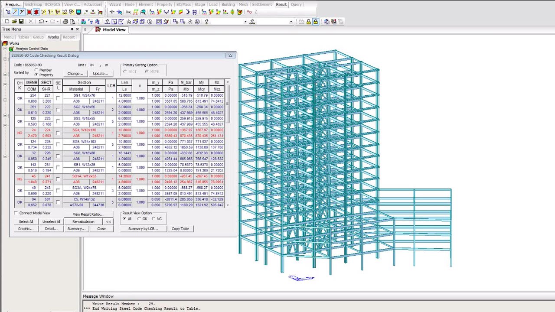Select OK in Result View Option
555x312 pixels.
139,219
